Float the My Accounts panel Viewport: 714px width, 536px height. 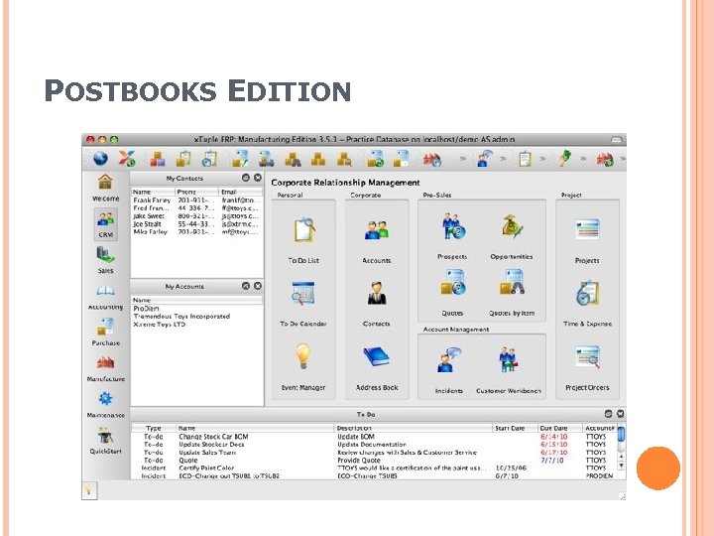click(246, 286)
